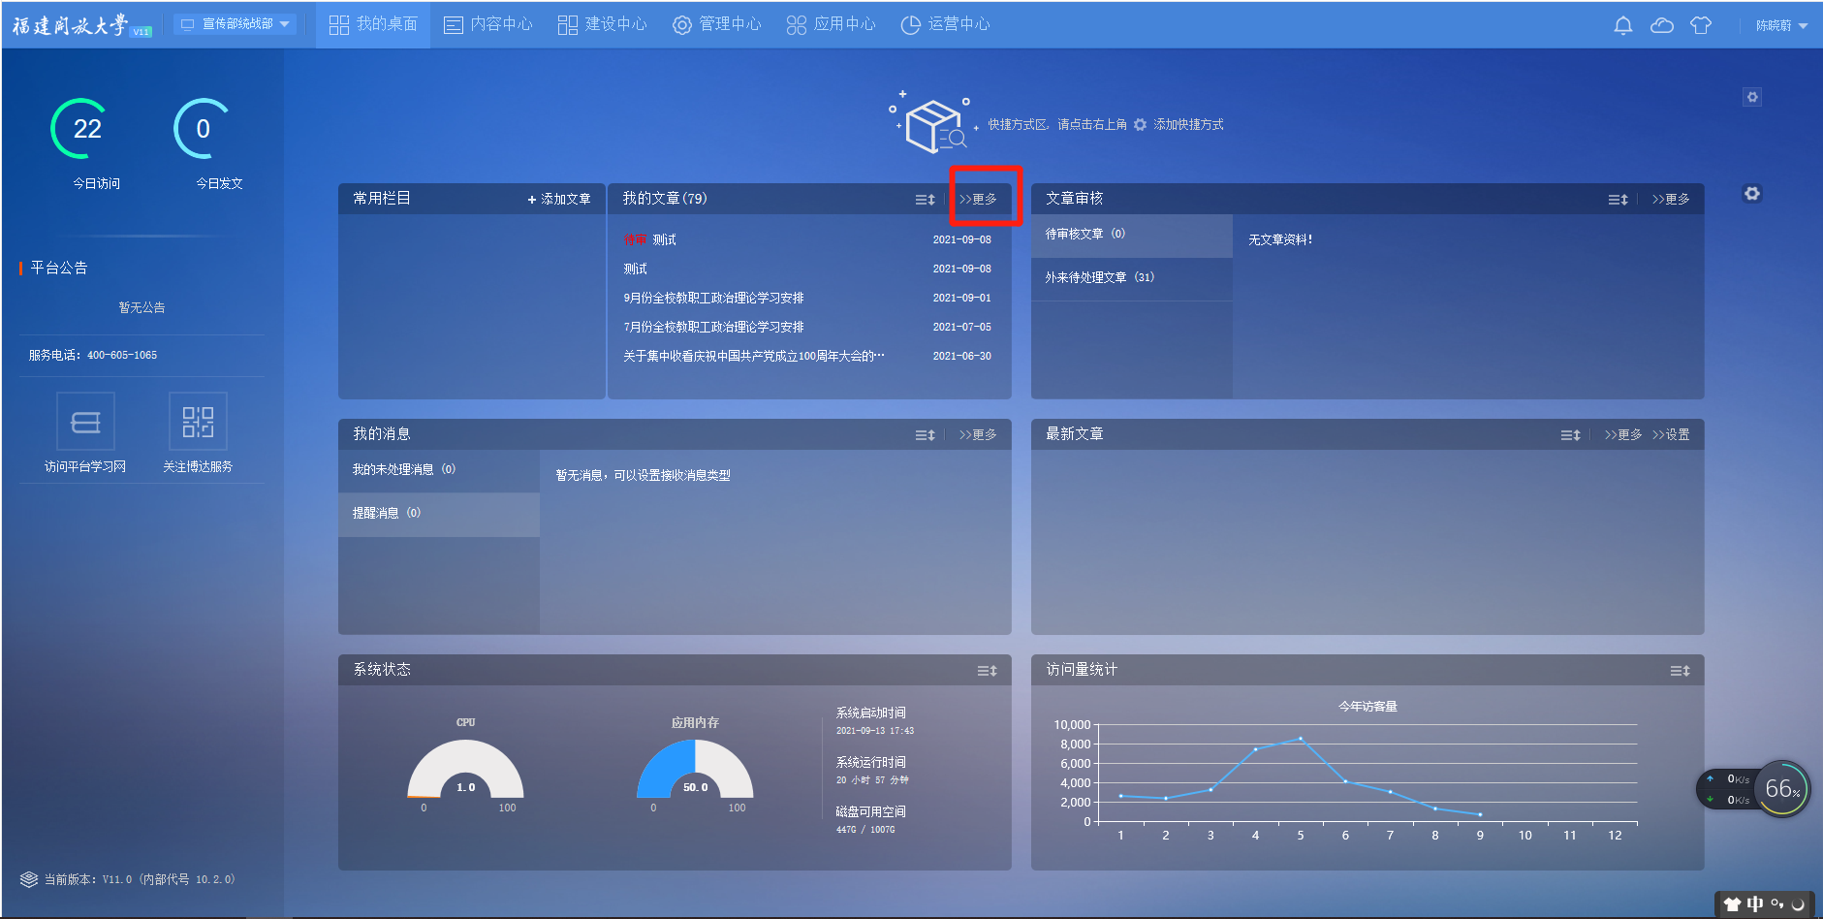Image resolution: width=1823 pixels, height=919 pixels.
Task: Click the shortcut settings gear at top right
Action: pos(1751,97)
